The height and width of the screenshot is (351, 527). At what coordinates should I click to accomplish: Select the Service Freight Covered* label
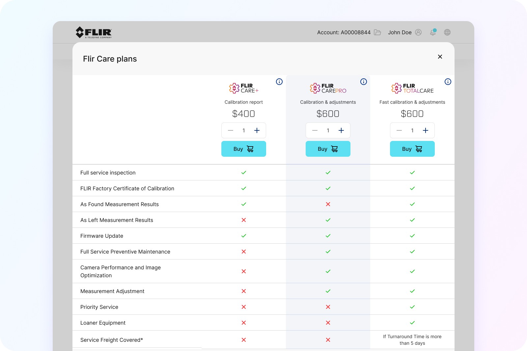(112, 340)
